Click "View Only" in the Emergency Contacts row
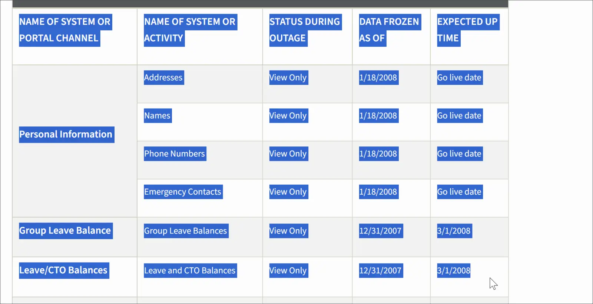Viewport: 593px width, 304px height. click(288, 192)
